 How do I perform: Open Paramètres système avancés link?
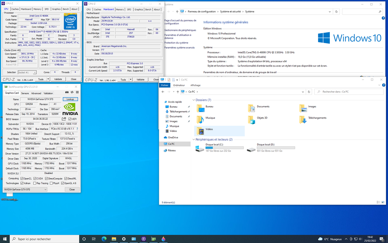click(179, 47)
